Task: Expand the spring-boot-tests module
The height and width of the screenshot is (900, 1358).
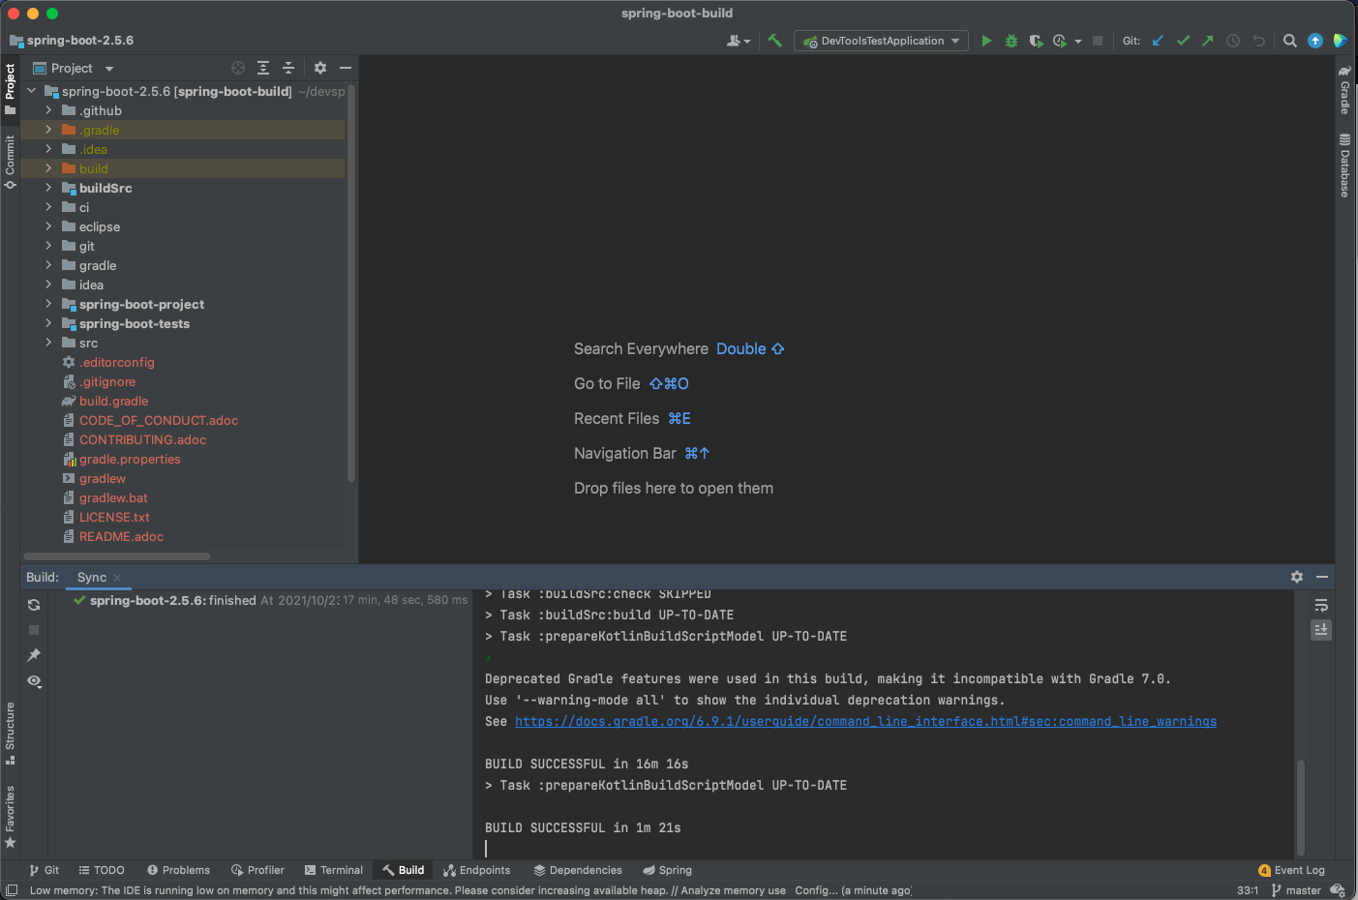Action: pos(48,323)
